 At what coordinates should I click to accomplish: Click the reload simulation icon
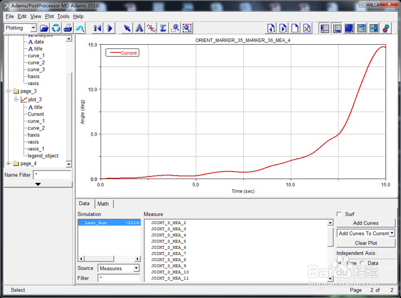pos(56,28)
